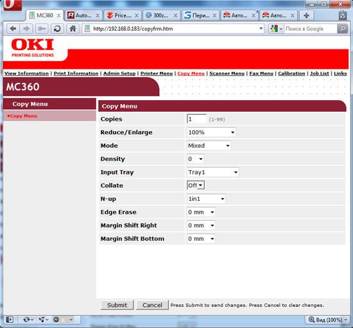Open the Density dropdown
The image size is (353, 328).
195,159
